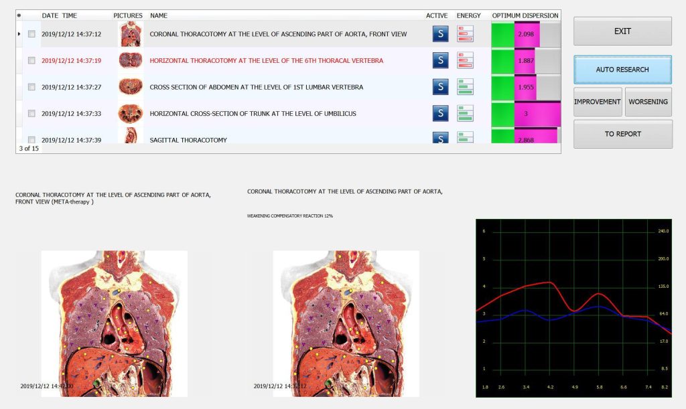Tick the checkbox for the 14:37:19 scan

point(31,60)
